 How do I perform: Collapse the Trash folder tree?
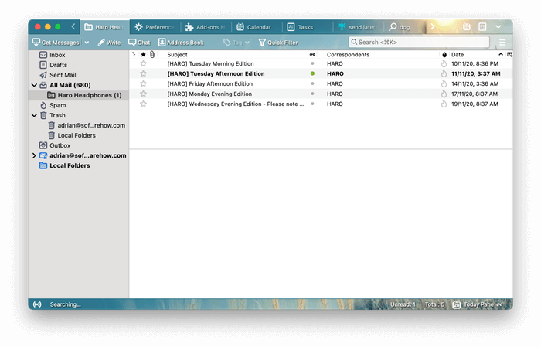[x=34, y=115]
